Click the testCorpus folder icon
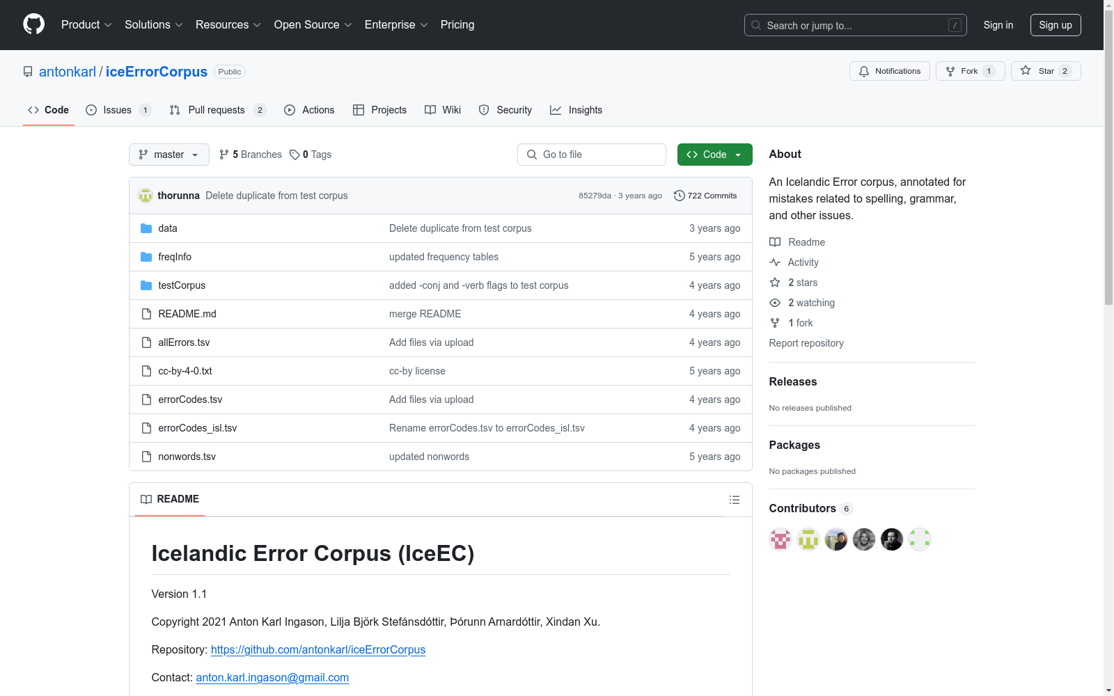The height and width of the screenshot is (696, 1114). [x=146, y=285]
